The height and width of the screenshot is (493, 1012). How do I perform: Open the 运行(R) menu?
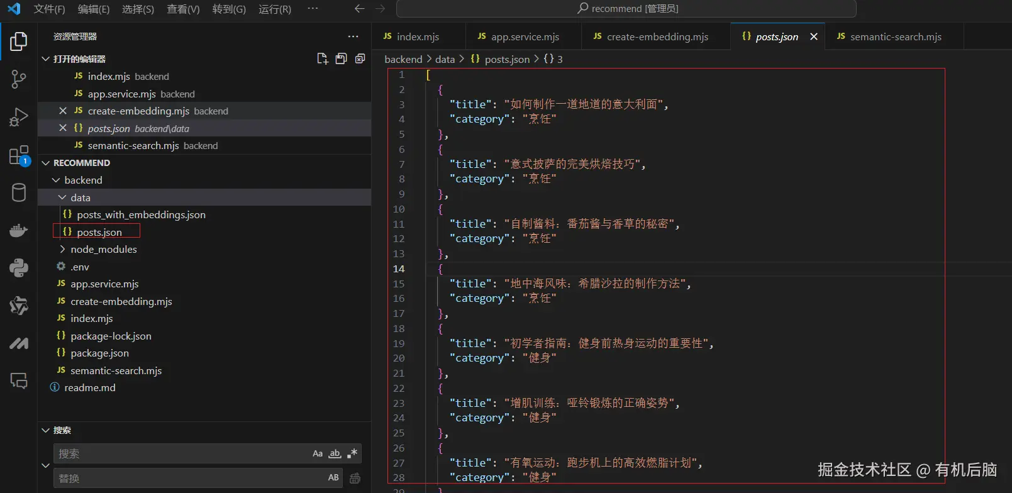(x=275, y=9)
